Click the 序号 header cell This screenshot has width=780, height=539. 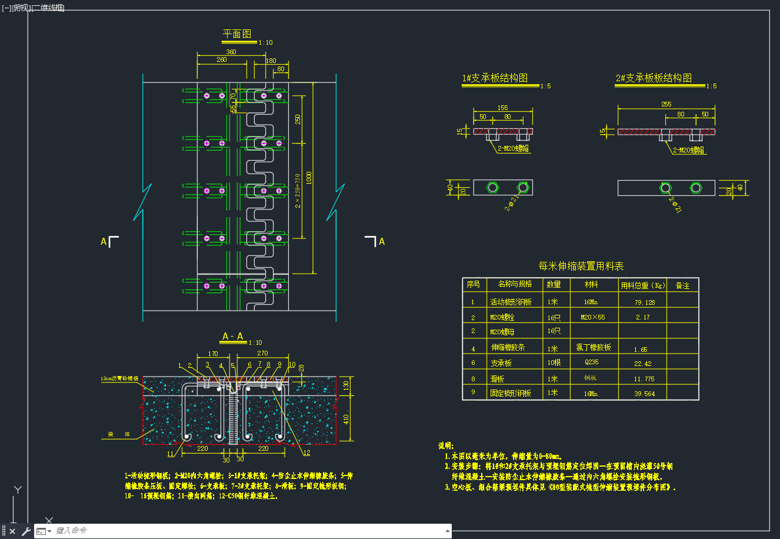[x=473, y=284]
